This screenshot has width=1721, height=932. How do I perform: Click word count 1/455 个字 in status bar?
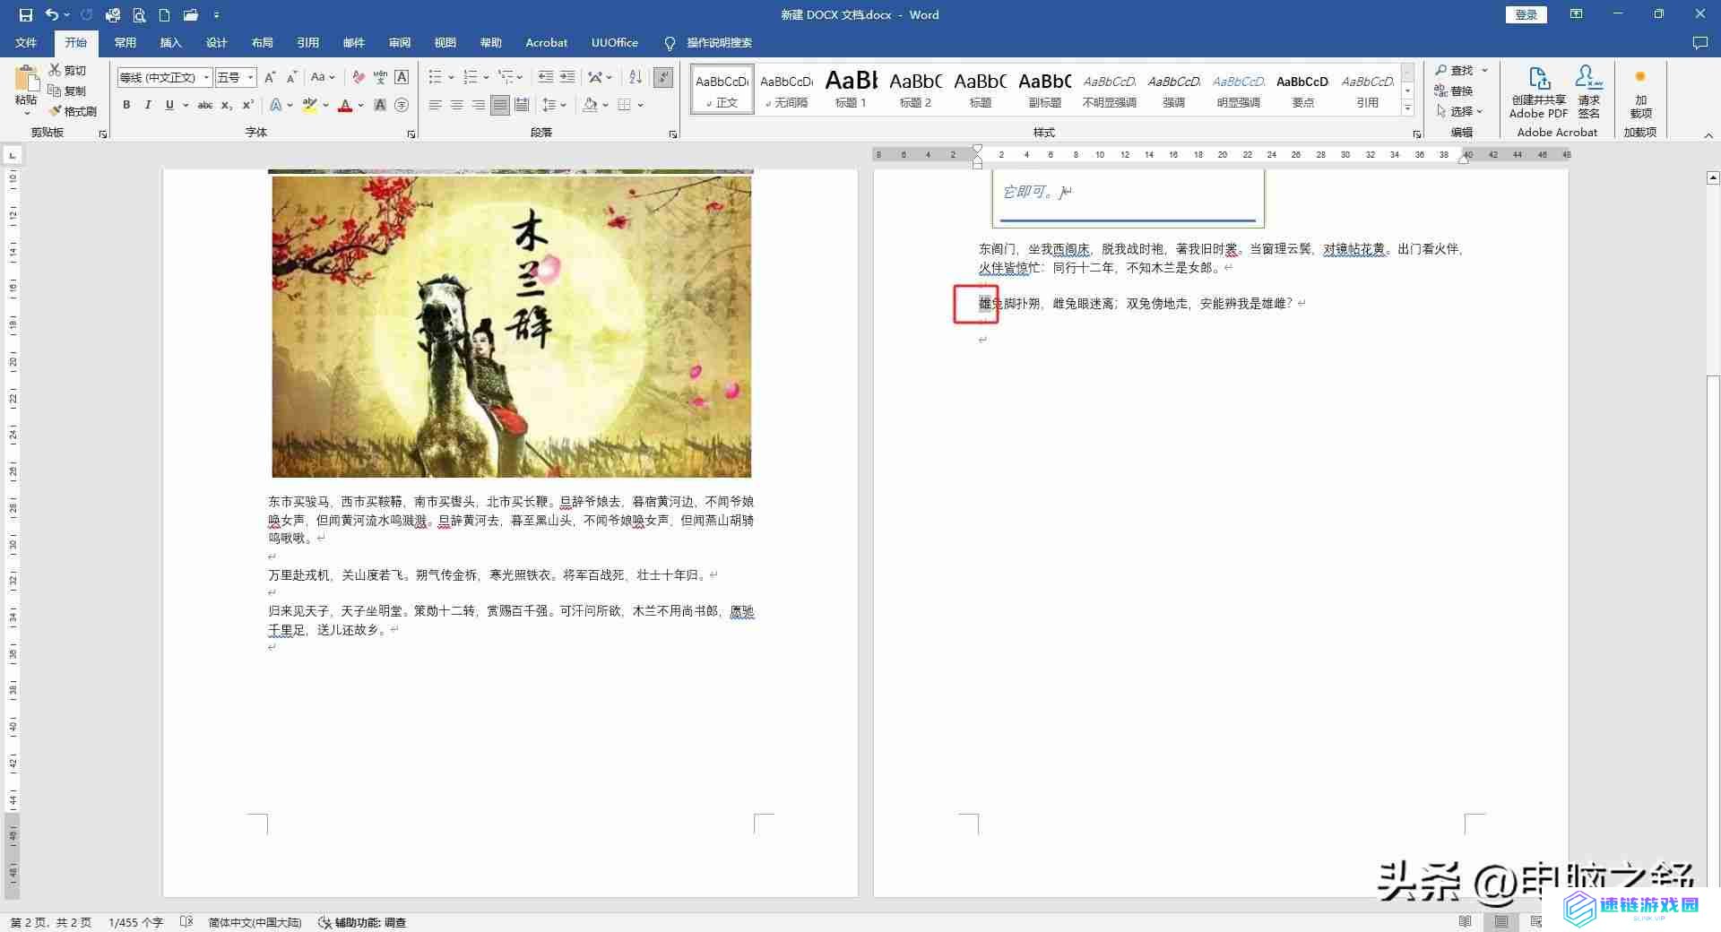click(x=135, y=922)
